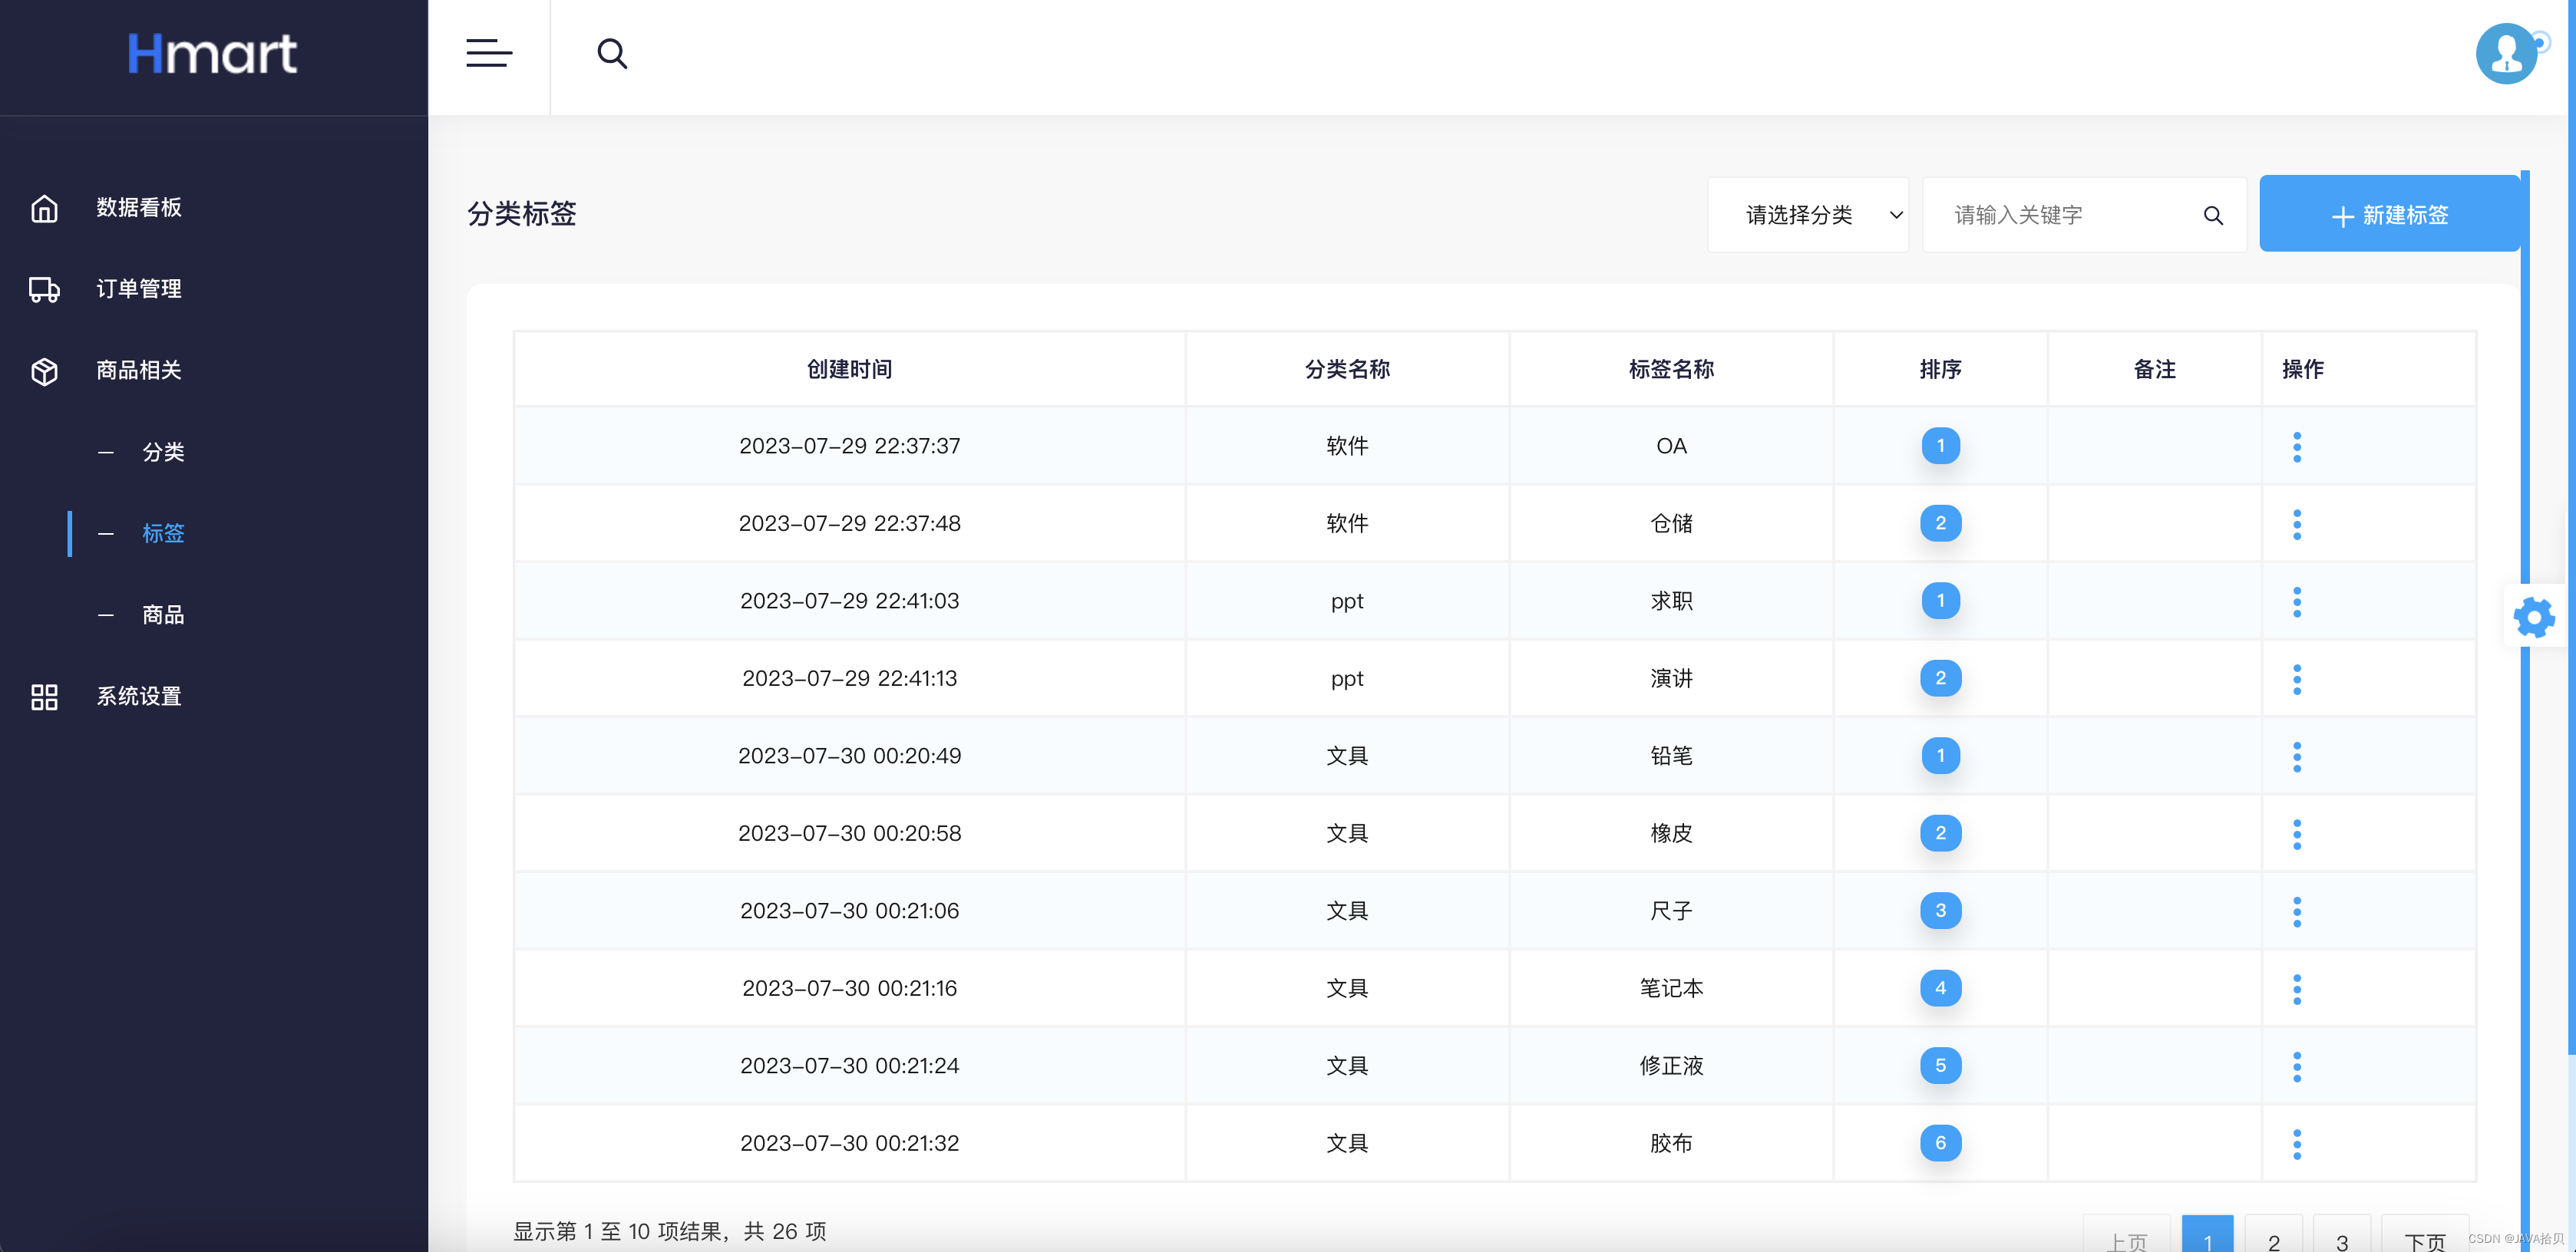Click the 分类名称 column header
The width and height of the screenshot is (2576, 1252).
(1347, 370)
